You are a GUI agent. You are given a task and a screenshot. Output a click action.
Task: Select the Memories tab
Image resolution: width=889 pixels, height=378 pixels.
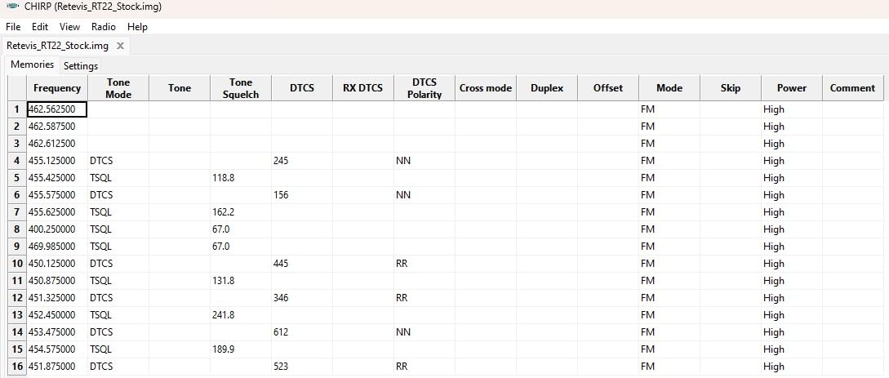33,64
